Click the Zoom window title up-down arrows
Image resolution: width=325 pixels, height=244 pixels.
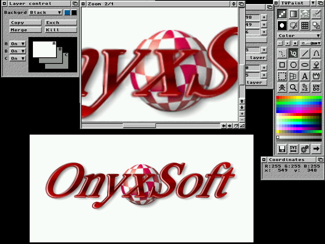point(234,4)
